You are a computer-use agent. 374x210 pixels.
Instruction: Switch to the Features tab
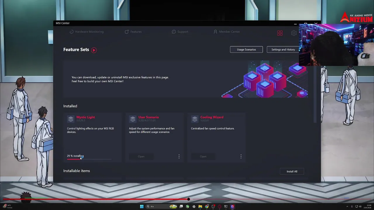click(x=133, y=32)
